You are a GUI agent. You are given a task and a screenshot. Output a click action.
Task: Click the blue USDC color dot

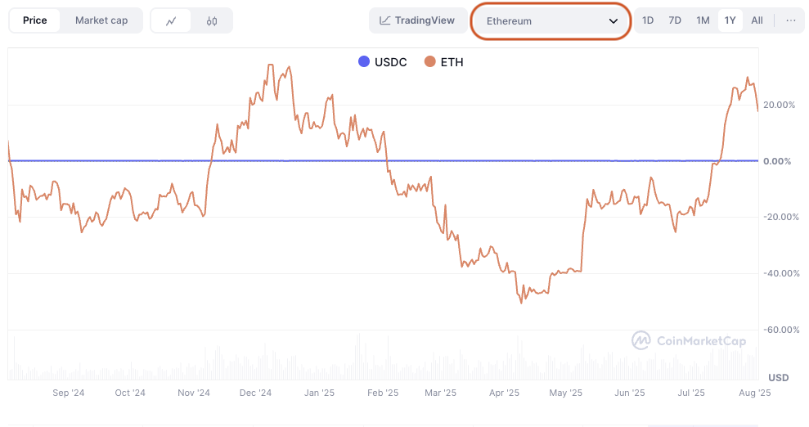(364, 61)
